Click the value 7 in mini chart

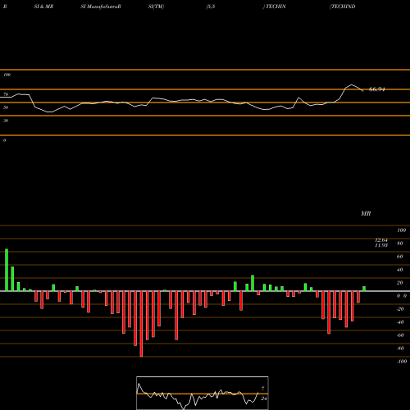(x=262, y=389)
